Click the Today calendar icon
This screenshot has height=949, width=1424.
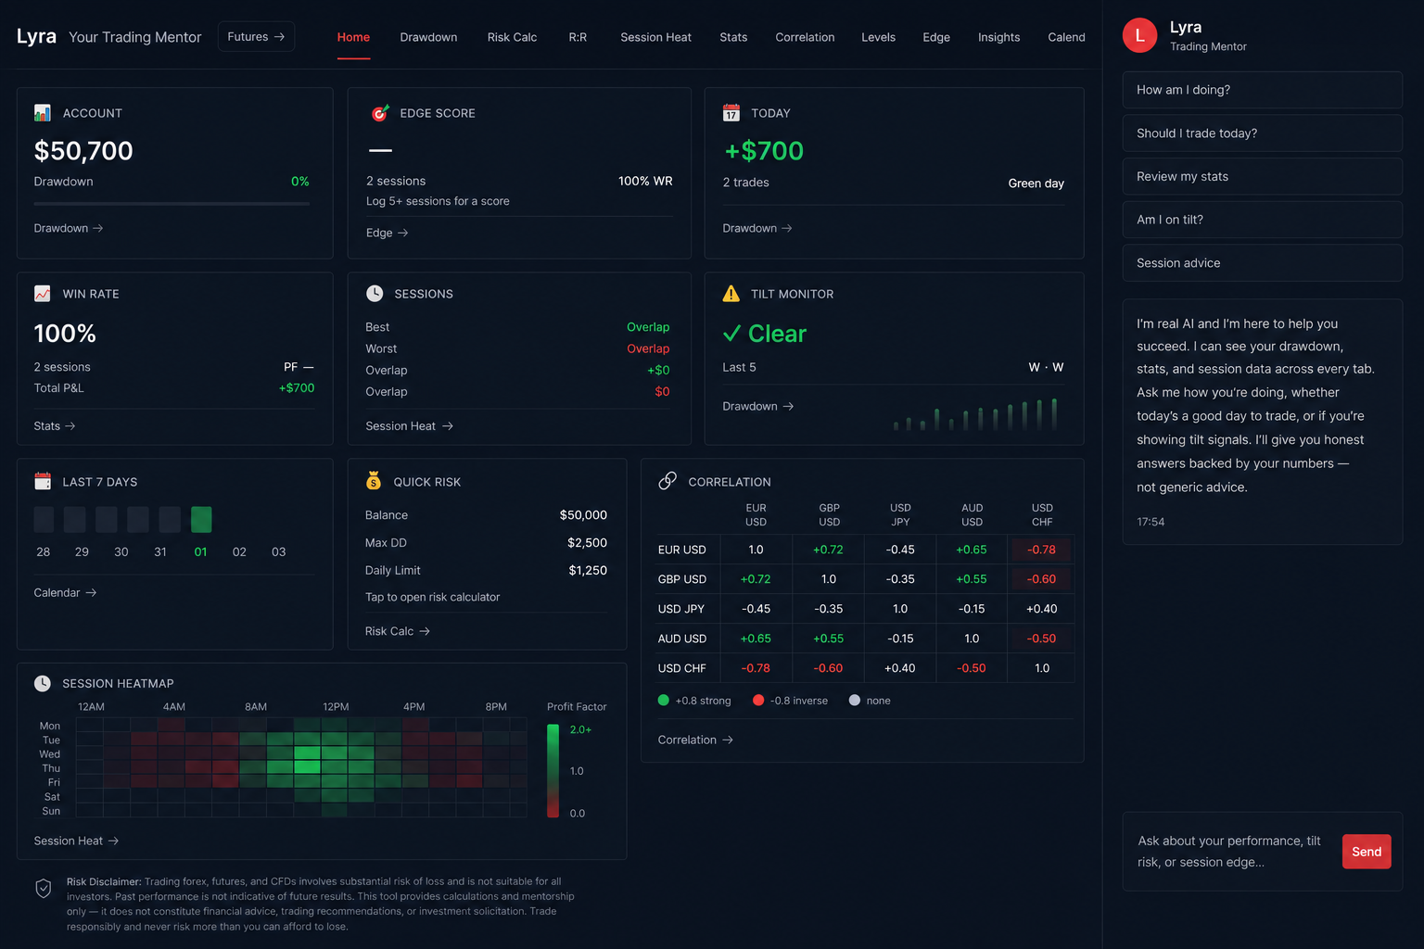coord(731,113)
